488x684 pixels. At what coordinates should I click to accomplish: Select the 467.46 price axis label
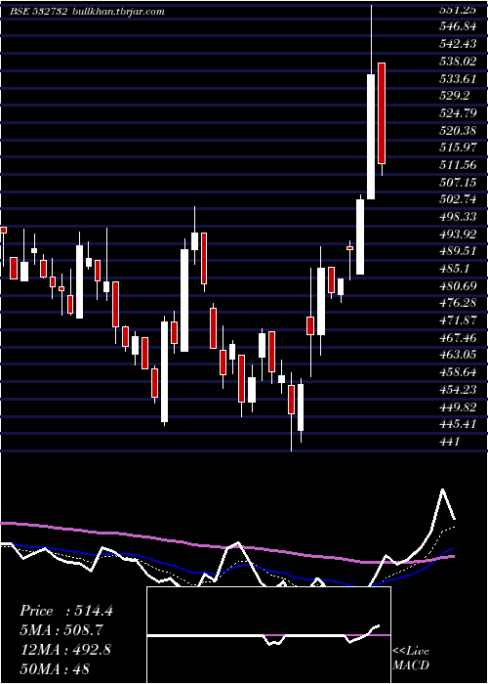click(x=458, y=338)
